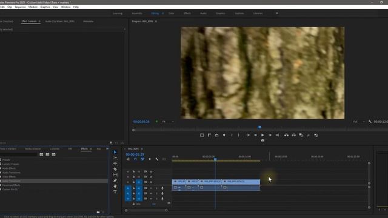Export a frame with the camera icon
Screen dimensions: 388x218
[263, 140]
